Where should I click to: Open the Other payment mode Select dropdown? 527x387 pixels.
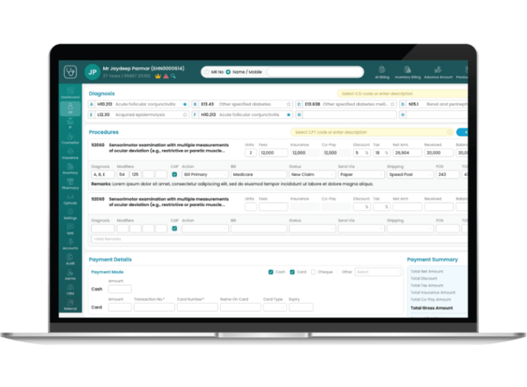tap(372, 272)
